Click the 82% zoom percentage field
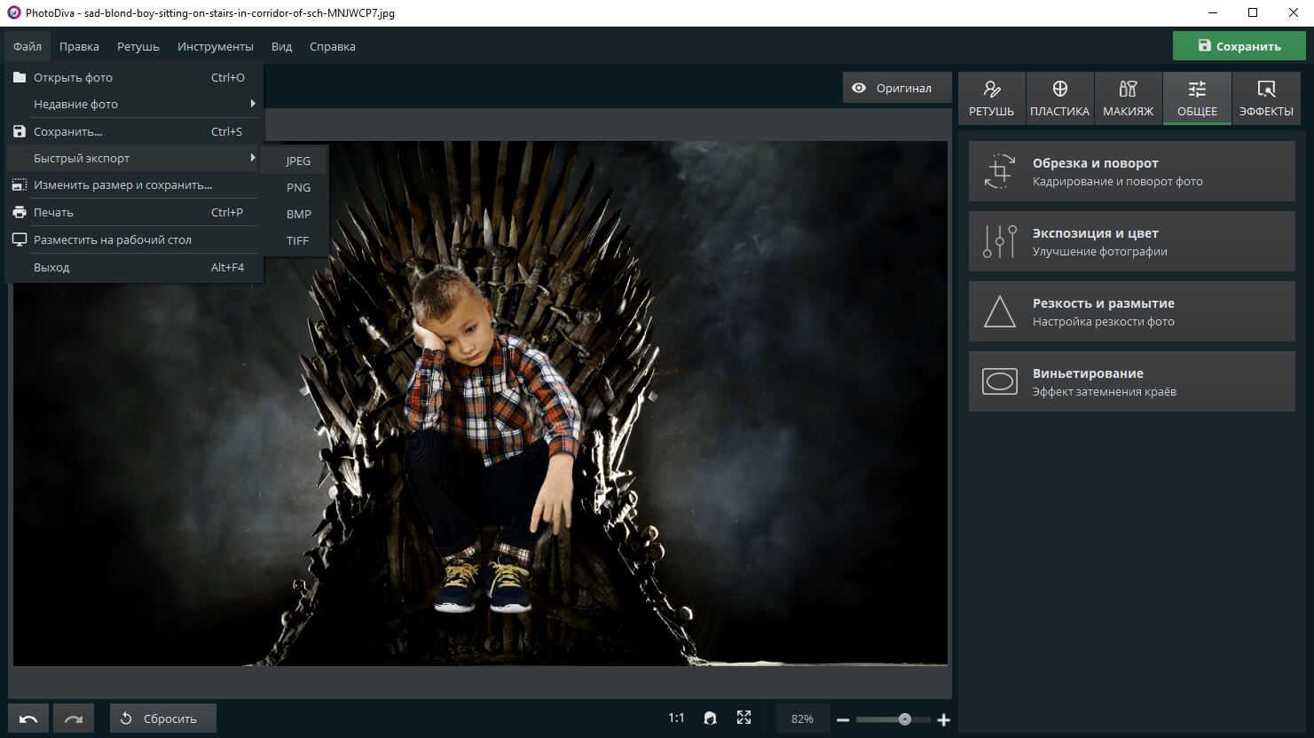This screenshot has height=738, width=1314. click(x=802, y=718)
